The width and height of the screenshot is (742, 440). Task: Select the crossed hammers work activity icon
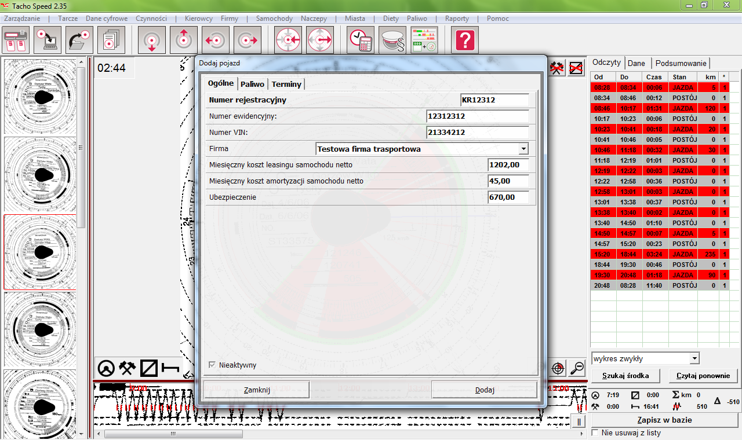click(127, 368)
